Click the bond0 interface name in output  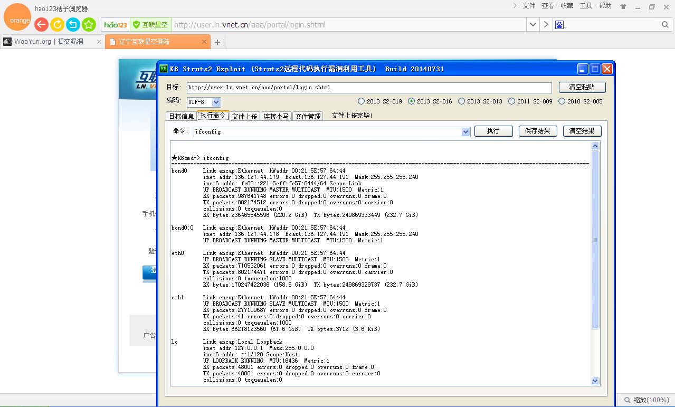pyautogui.click(x=179, y=171)
